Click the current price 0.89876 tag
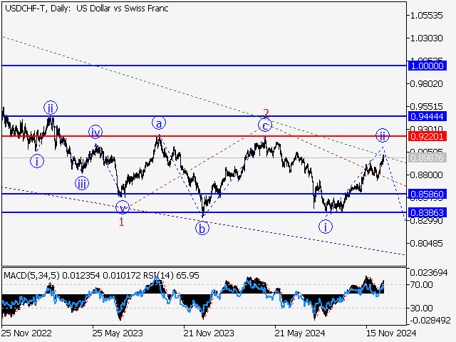456x342 pixels. (x=428, y=157)
